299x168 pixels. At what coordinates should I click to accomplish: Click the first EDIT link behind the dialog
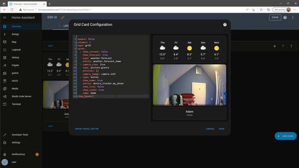click(51, 46)
